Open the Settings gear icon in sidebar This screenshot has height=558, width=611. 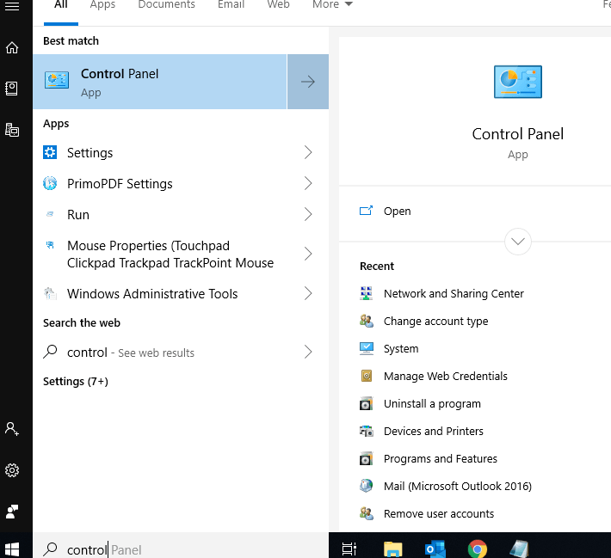[x=12, y=470]
